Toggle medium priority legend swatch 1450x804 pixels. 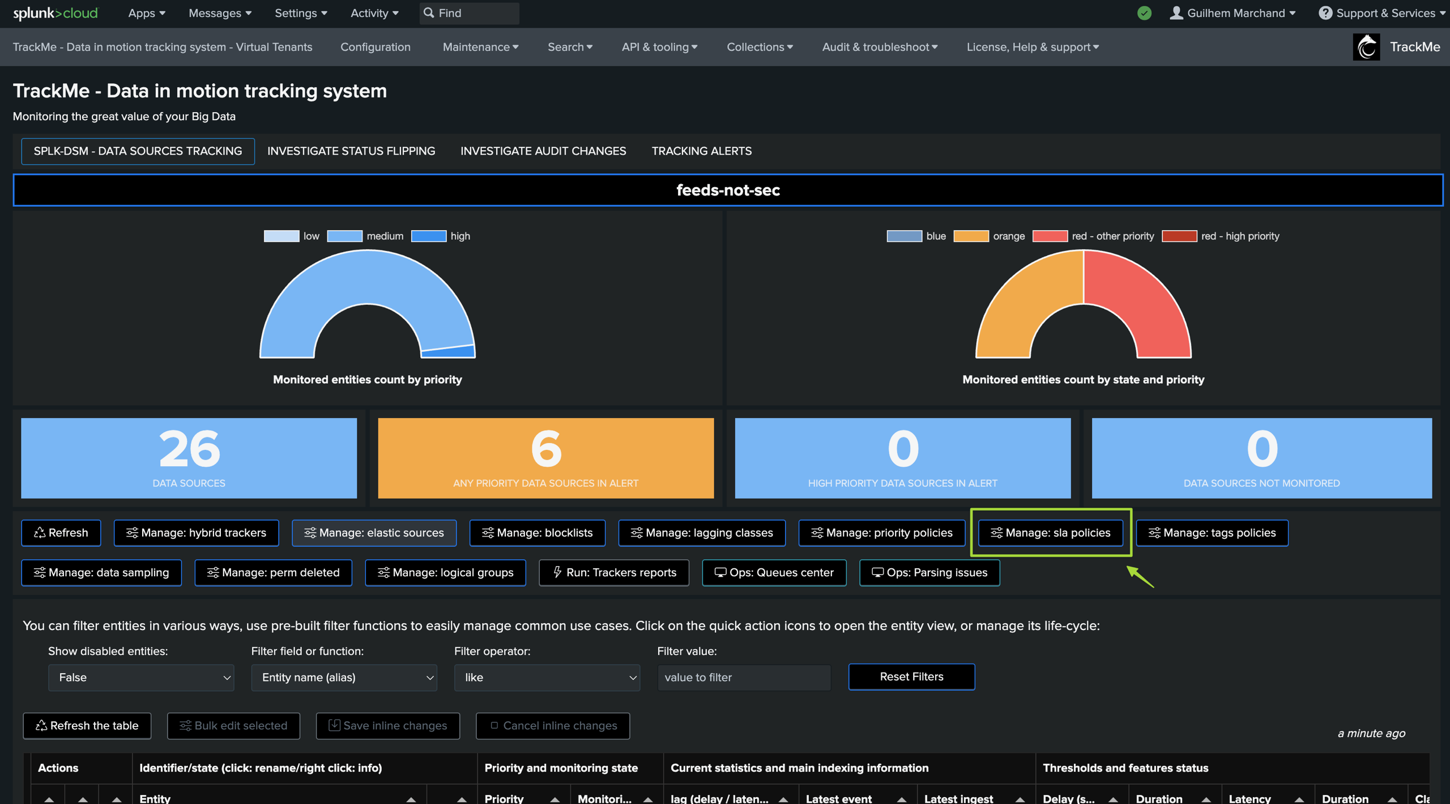(344, 236)
